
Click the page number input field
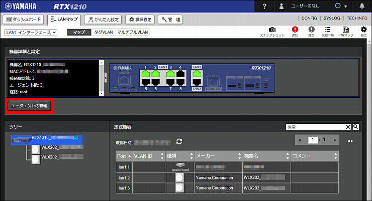[313, 140]
